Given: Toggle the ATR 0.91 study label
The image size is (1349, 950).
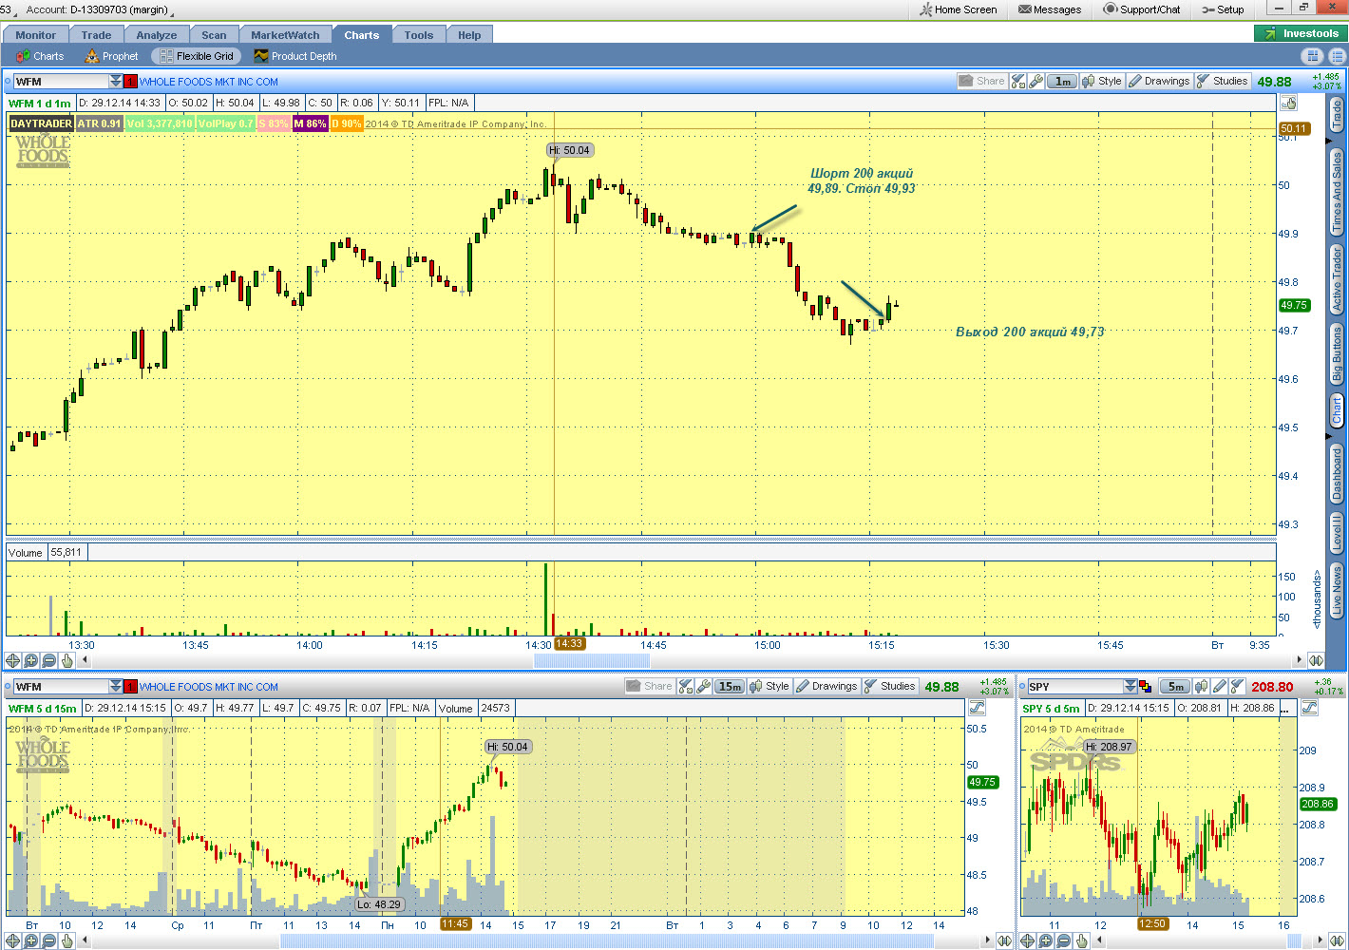Looking at the screenshot, I should 99,123.
